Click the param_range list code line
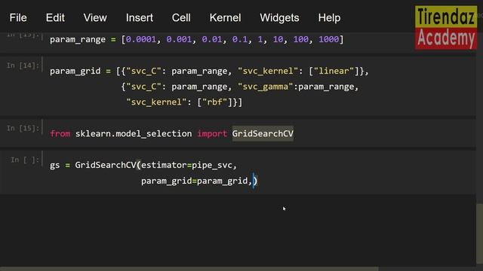Viewport: 483px width, 271px height. 196,40
